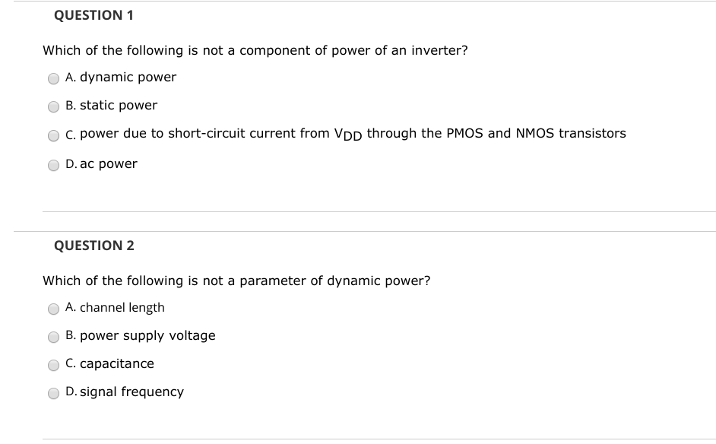The image size is (716, 444).
Task: Click the answer text ac power
Action: point(108,163)
